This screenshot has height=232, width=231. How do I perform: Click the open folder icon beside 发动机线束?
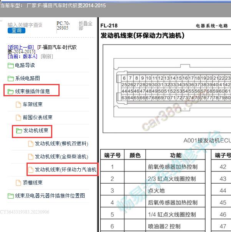(19, 131)
